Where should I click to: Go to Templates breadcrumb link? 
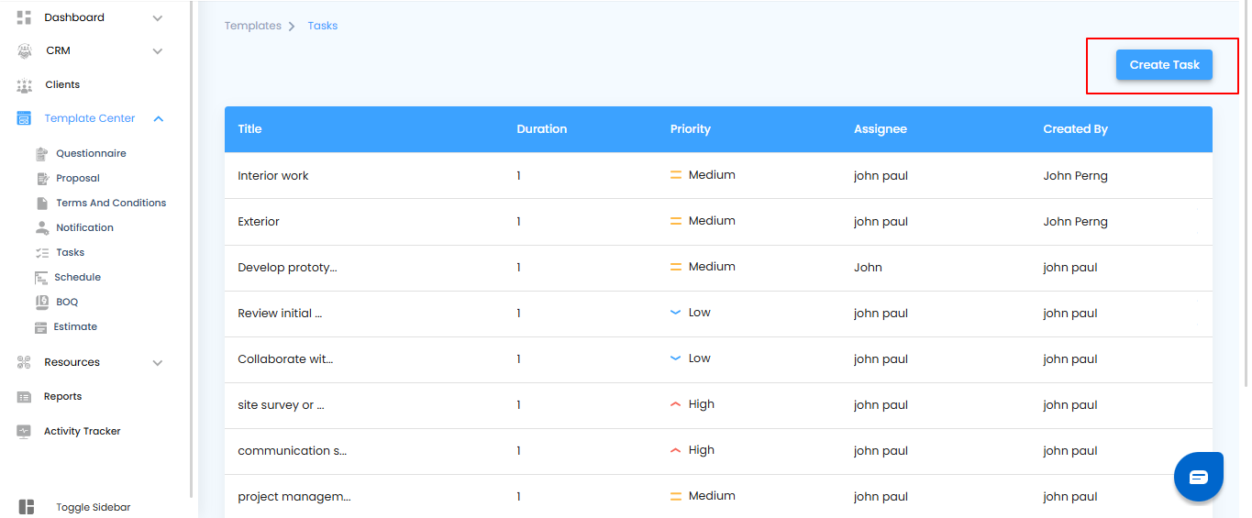(x=252, y=26)
